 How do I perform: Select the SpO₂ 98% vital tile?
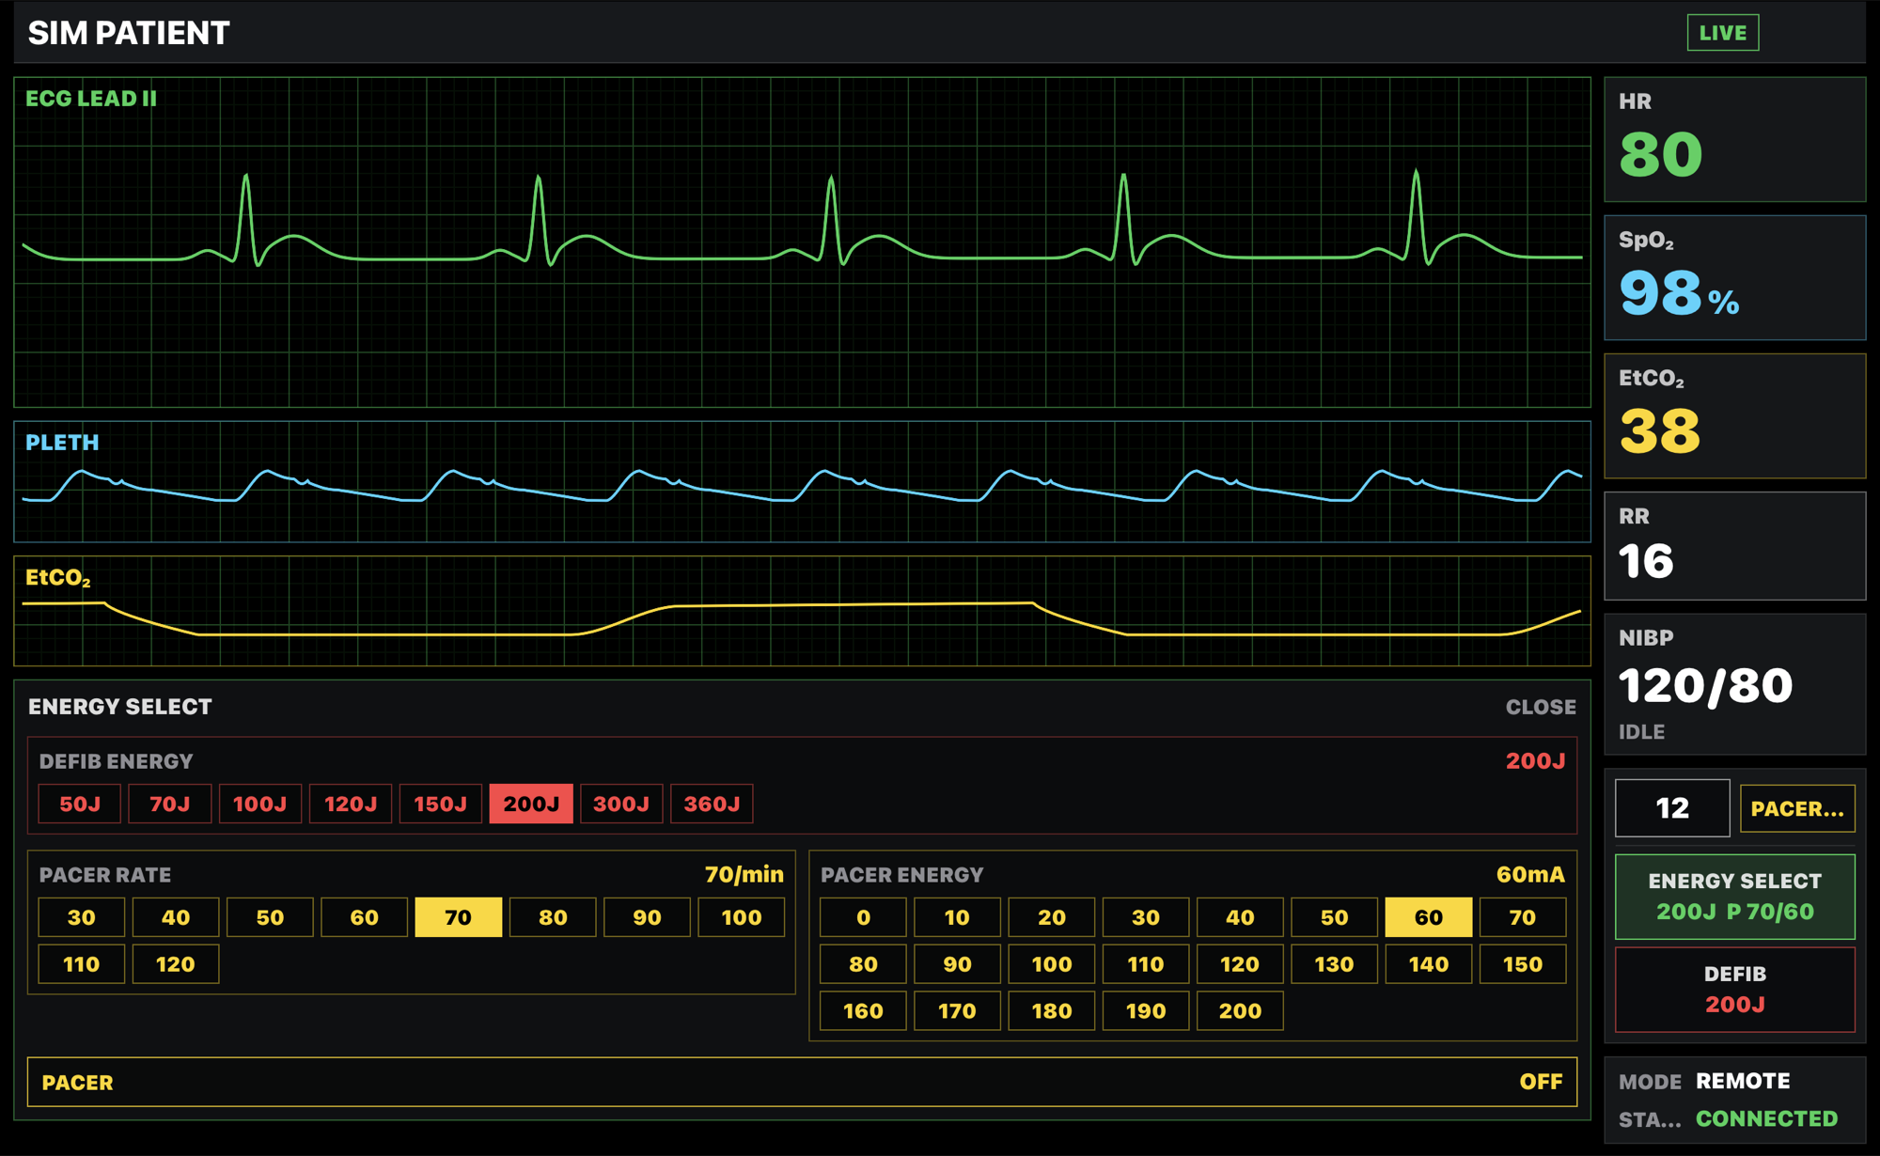(1734, 277)
